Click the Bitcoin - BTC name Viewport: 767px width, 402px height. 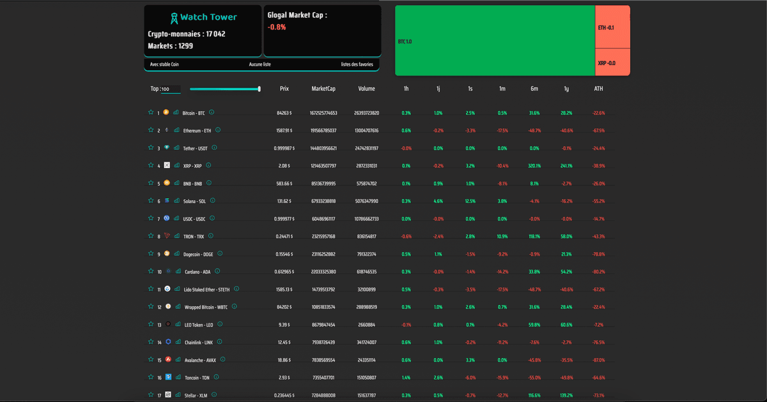pos(194,113)
